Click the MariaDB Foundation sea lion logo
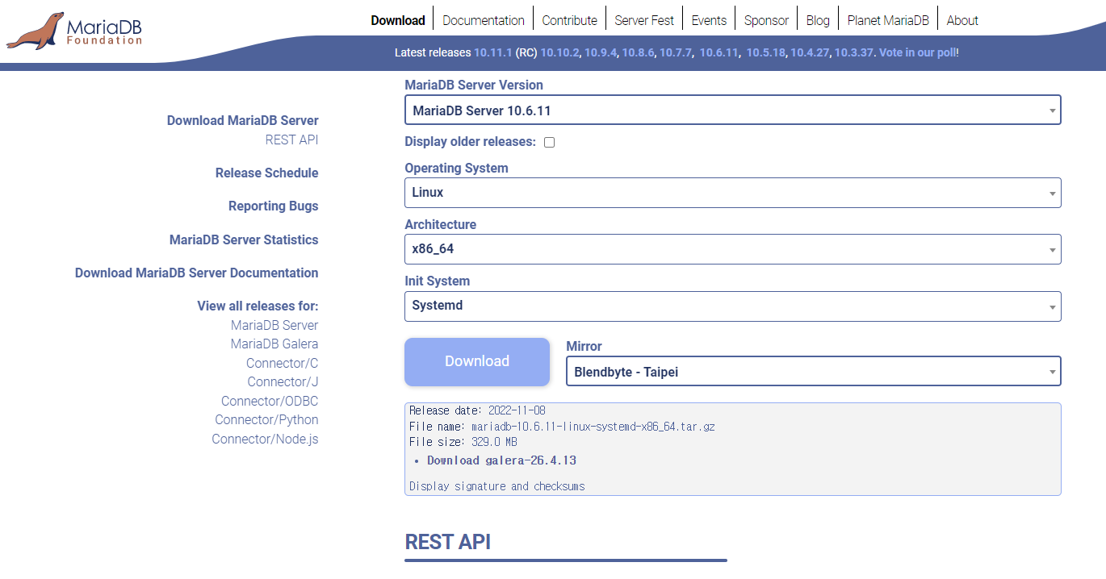 [74, 30]
